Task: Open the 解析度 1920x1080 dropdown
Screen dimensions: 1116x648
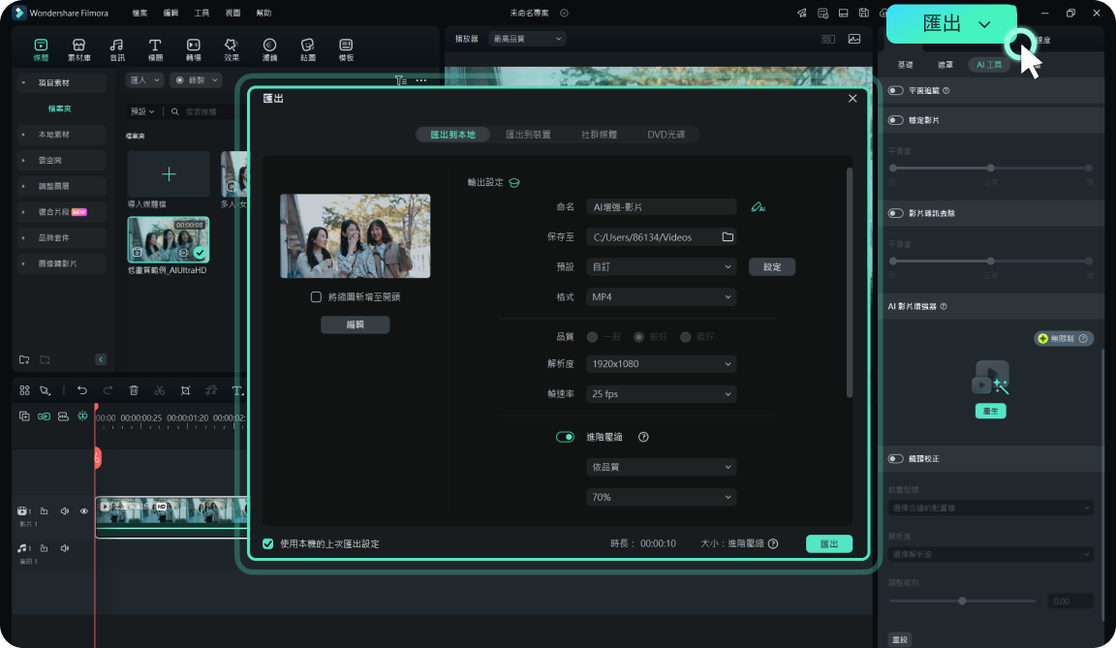Action: click(662, 363)
